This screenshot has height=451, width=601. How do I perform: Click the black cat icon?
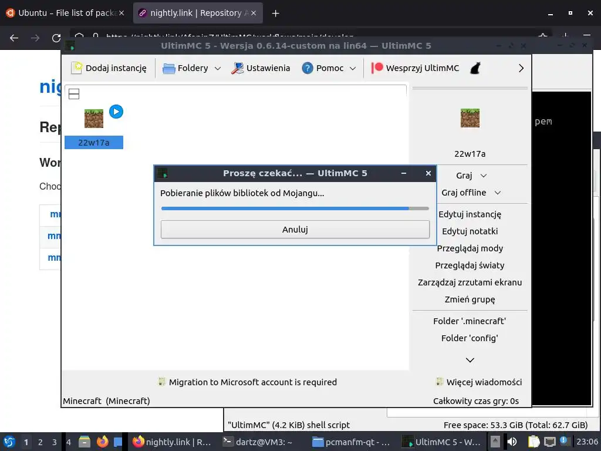coord(475,68)
